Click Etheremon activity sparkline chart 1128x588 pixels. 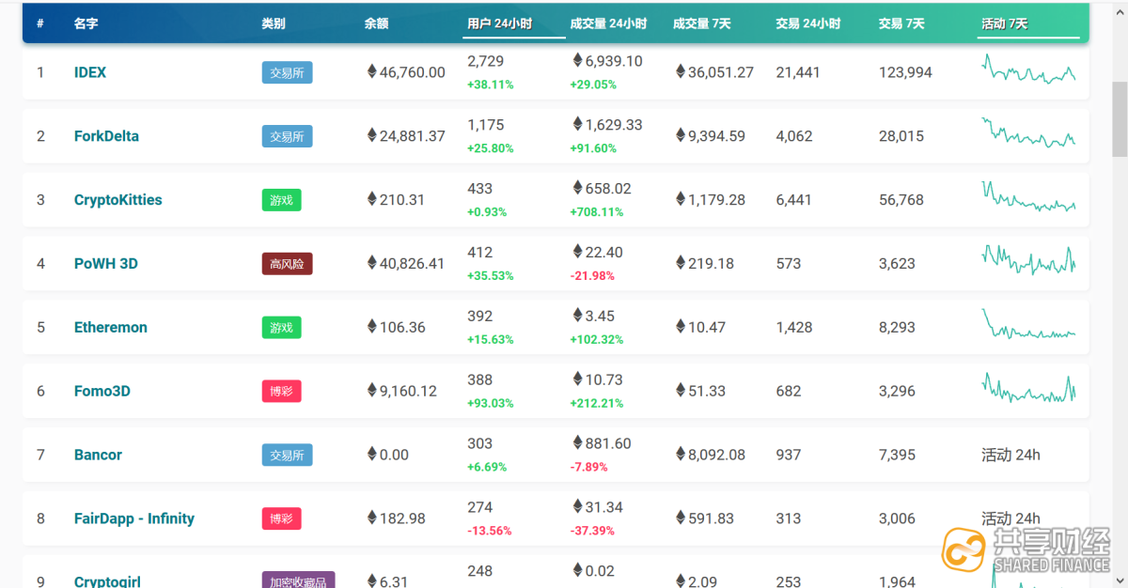pyautogui.click(x=1029, y=324)
